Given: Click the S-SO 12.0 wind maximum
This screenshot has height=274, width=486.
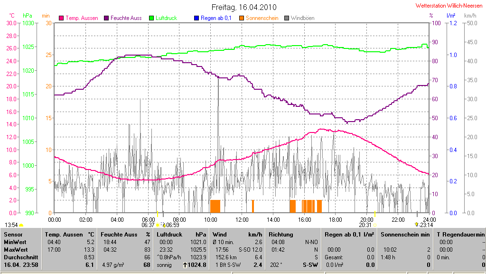Looking at the screenshot, I should 251,250.
